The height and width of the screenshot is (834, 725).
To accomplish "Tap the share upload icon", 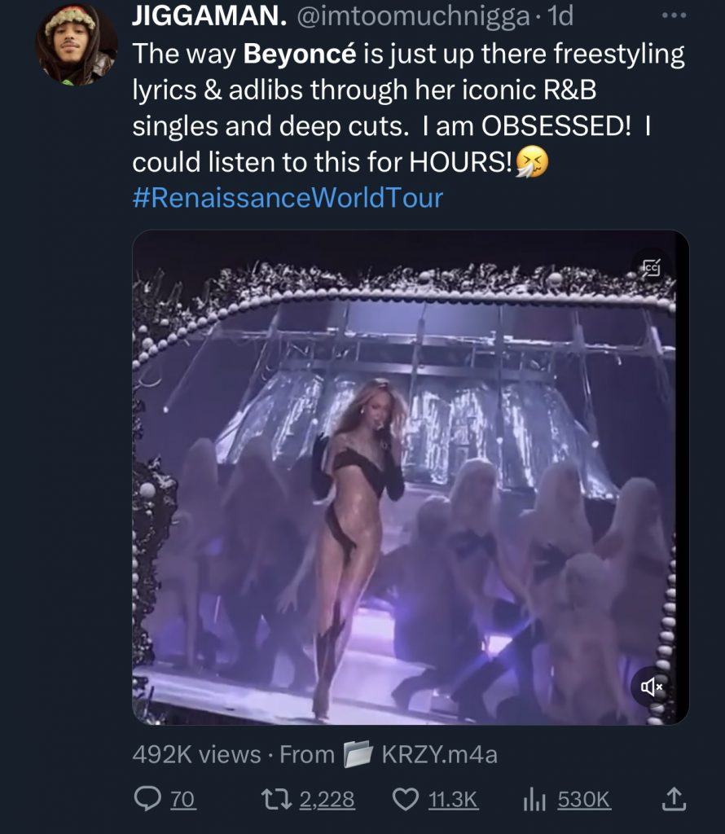I will 673,801.
